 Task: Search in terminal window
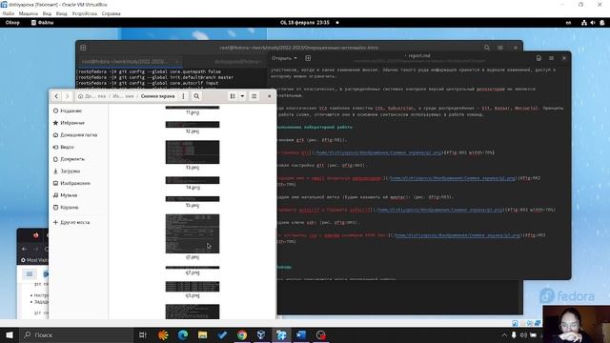coord(487,48)
